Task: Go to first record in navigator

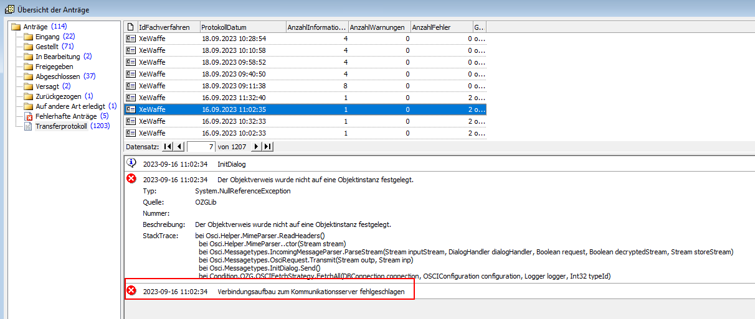Action: (x=167, y=147)
